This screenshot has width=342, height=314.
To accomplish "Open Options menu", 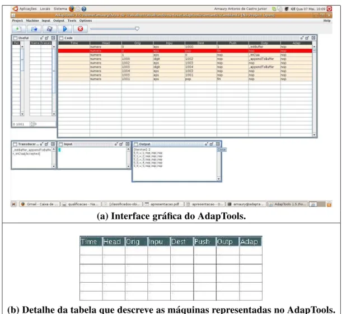I will pyautogui.click(x=86, y=21).
